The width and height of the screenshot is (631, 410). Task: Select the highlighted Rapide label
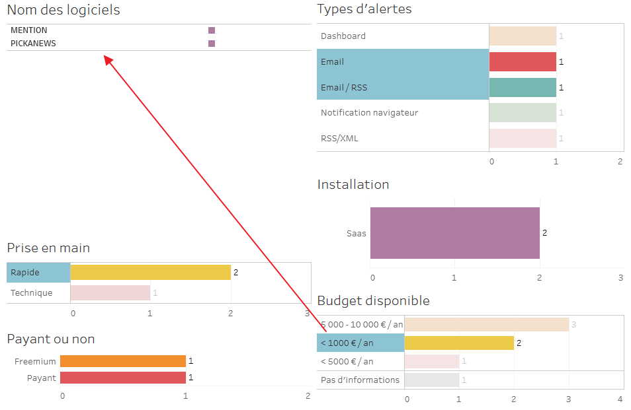pos(25,273)
